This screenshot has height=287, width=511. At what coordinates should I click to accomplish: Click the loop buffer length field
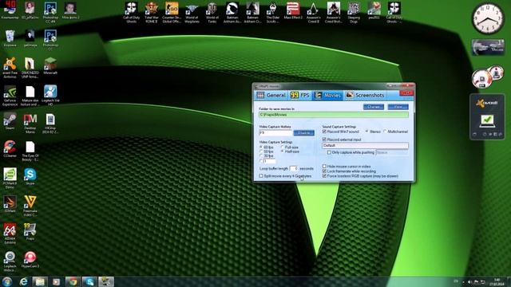(293, 168)
